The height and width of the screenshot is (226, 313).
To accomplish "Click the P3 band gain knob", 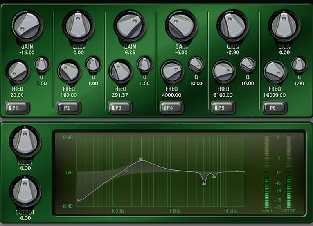I will (130, 25).
